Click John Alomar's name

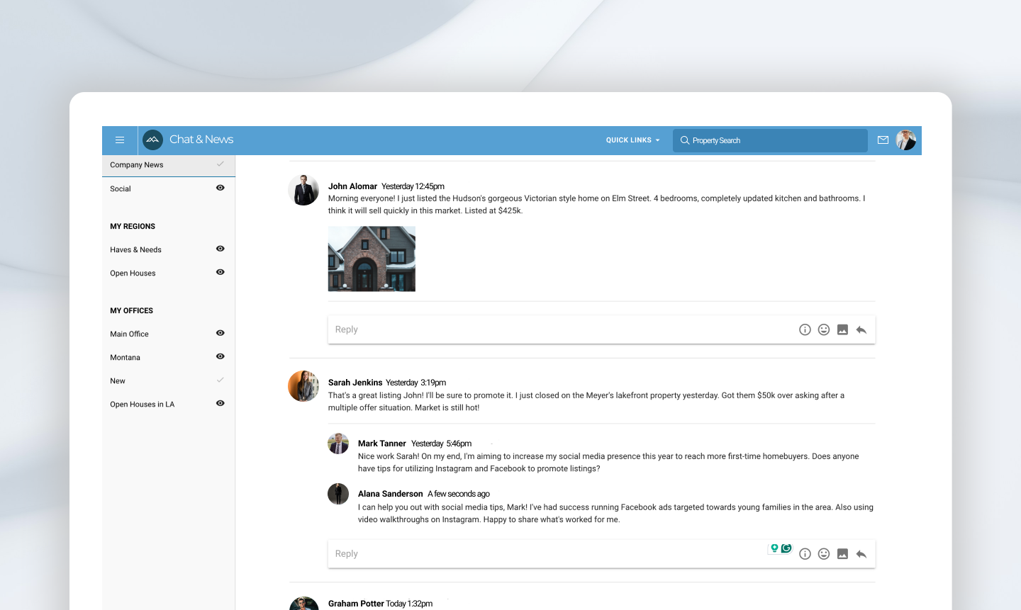click(352, 186)
